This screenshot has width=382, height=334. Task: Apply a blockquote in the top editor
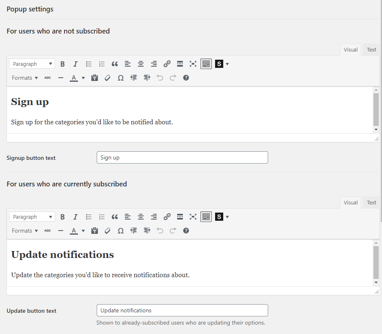[x=115, y=64]
